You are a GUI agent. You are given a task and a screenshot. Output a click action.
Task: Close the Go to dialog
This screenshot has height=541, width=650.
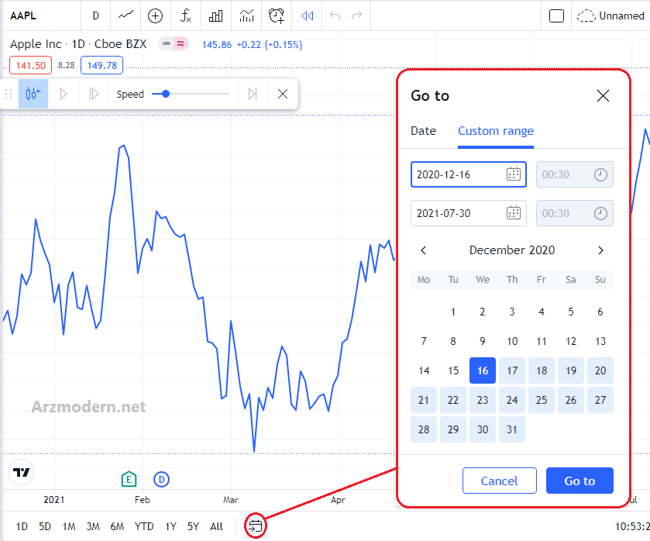603,96
